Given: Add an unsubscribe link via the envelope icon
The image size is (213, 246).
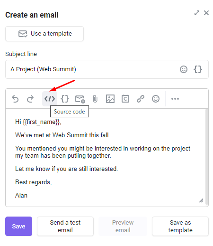Looking at the screenshot, I should point(80,99).
